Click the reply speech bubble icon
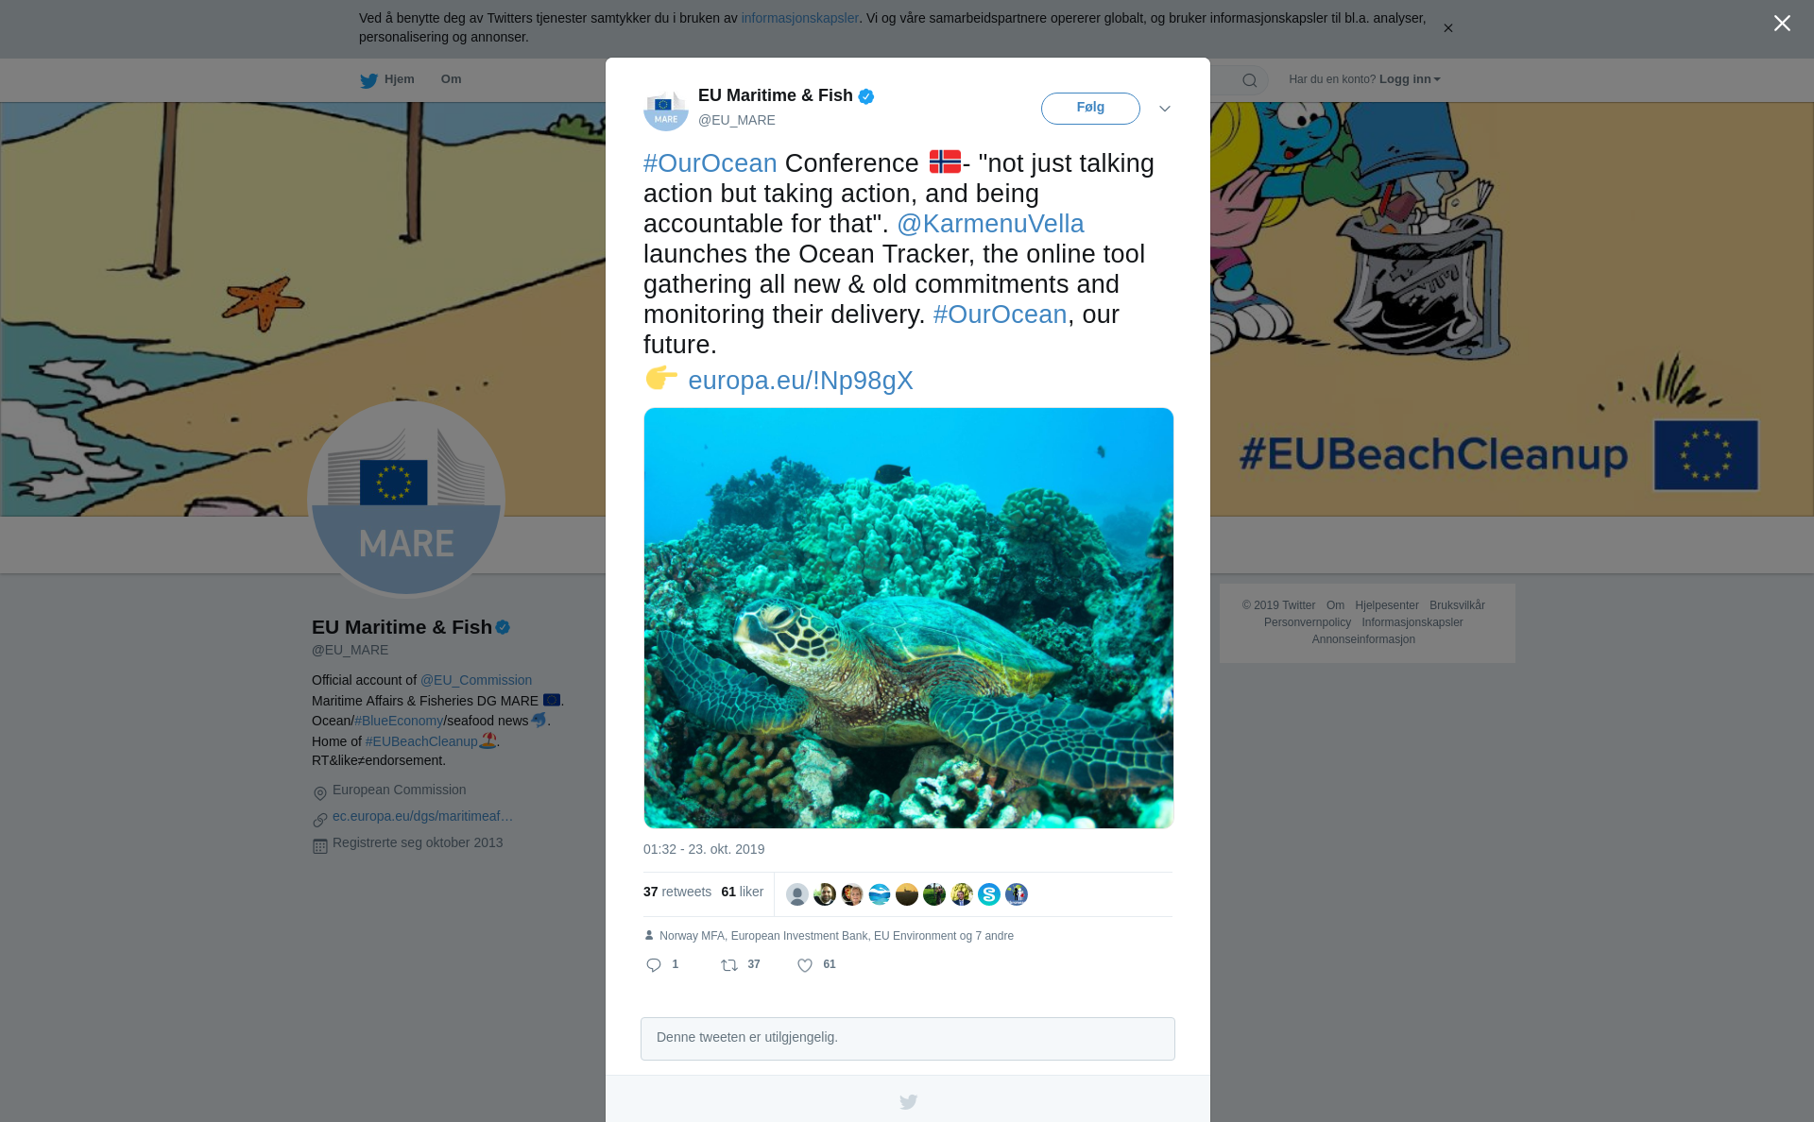Image resolution: width=1814 pixels, height=1122 pixels. click(654, 964)
